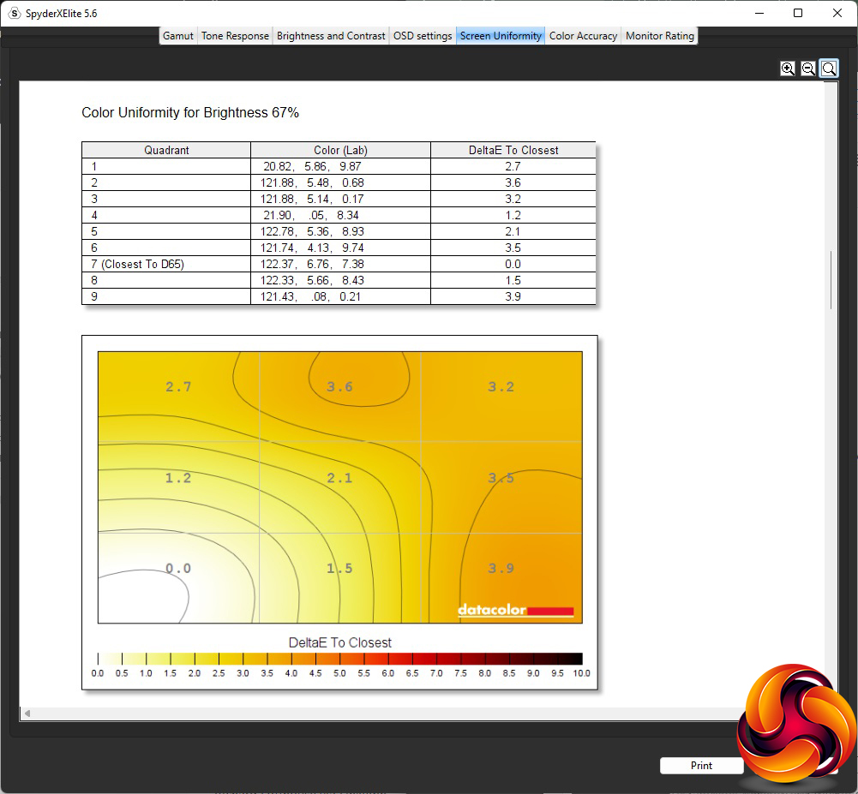Viewport: 858px width, 794px height.
Task: Click the 10.0 mark on the DeltaE legend
Action: coord(582,673)
